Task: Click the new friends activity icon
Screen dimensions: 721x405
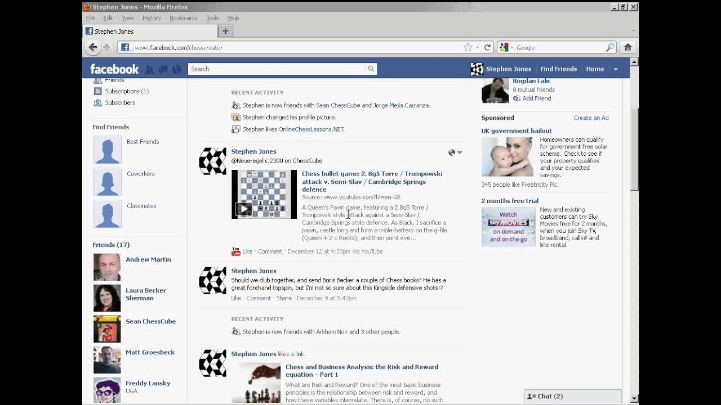Action: (x=236, y=105)
